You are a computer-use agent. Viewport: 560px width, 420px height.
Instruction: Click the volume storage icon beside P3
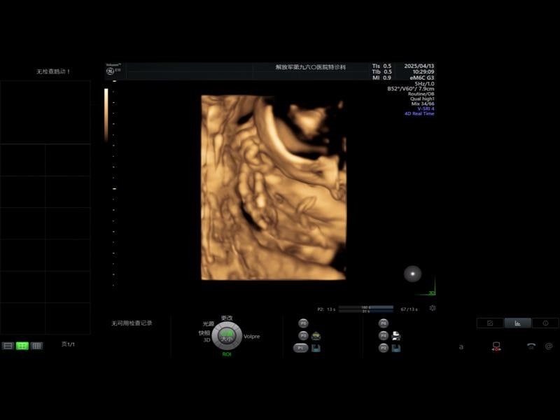tap(316, 336)
